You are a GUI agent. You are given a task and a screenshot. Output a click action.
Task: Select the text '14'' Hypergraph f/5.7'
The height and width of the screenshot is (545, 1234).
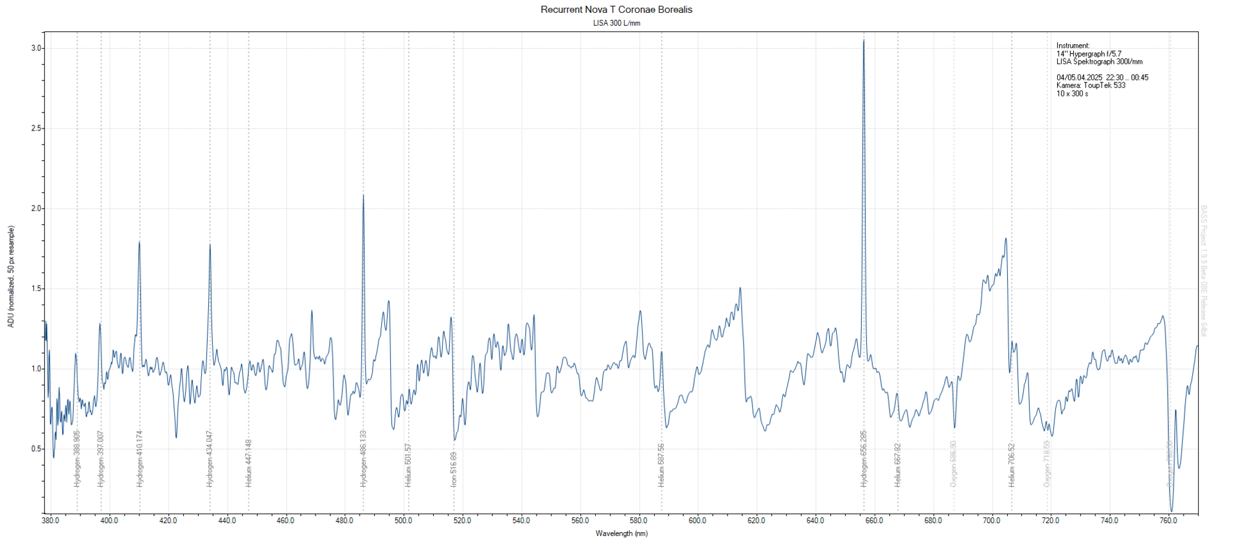(x=1089, y=54)
